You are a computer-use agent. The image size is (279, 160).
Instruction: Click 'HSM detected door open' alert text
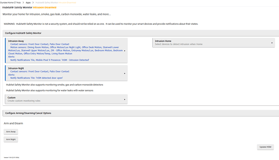point(49,78)
